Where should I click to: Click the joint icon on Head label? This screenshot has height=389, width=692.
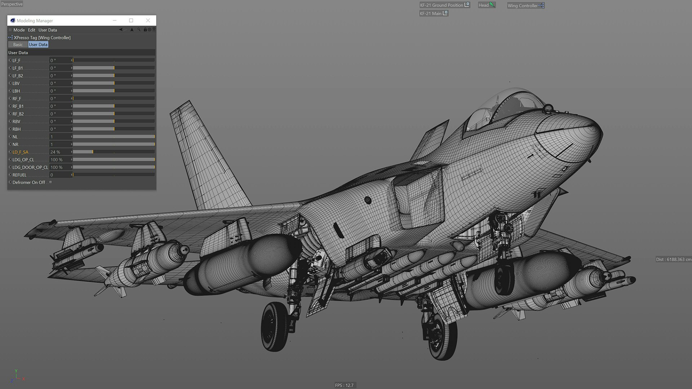point(492,5)
